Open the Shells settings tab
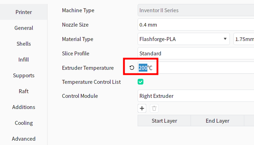 pos(24,44)
